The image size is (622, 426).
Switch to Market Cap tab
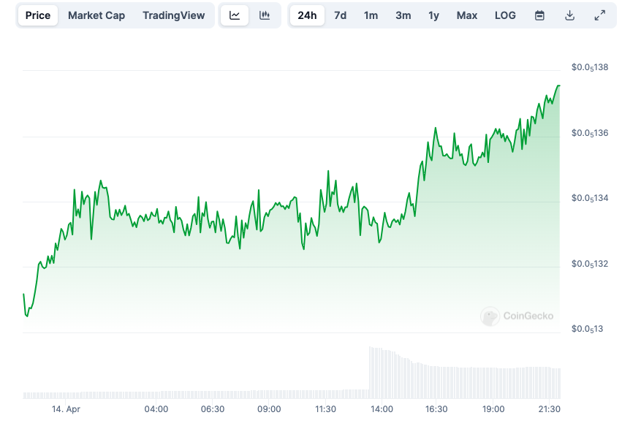pyautogui.click(x=96, y=15)
